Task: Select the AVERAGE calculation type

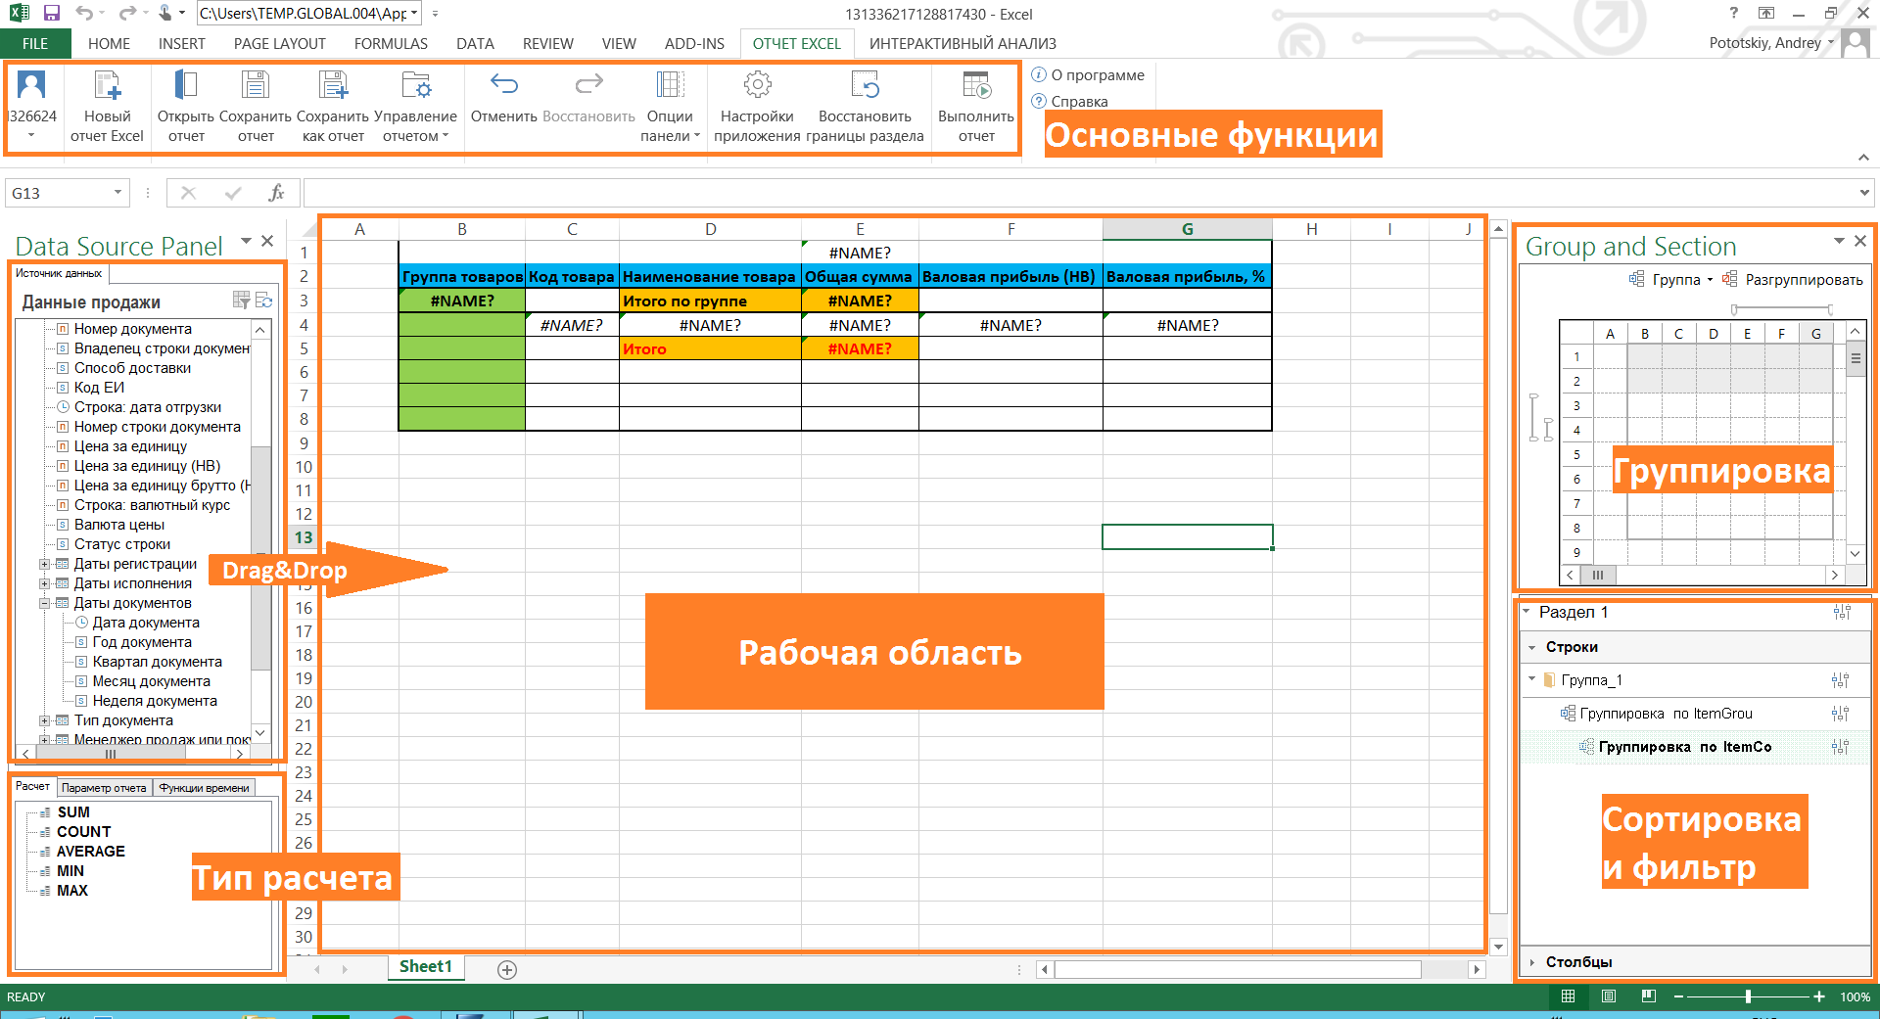Action: (90, 852)
